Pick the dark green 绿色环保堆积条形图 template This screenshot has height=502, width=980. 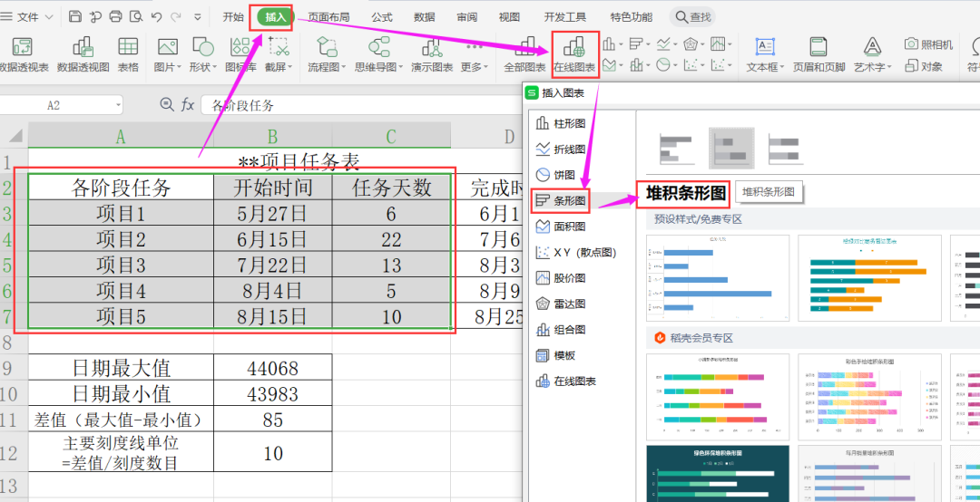pos(718,473)
